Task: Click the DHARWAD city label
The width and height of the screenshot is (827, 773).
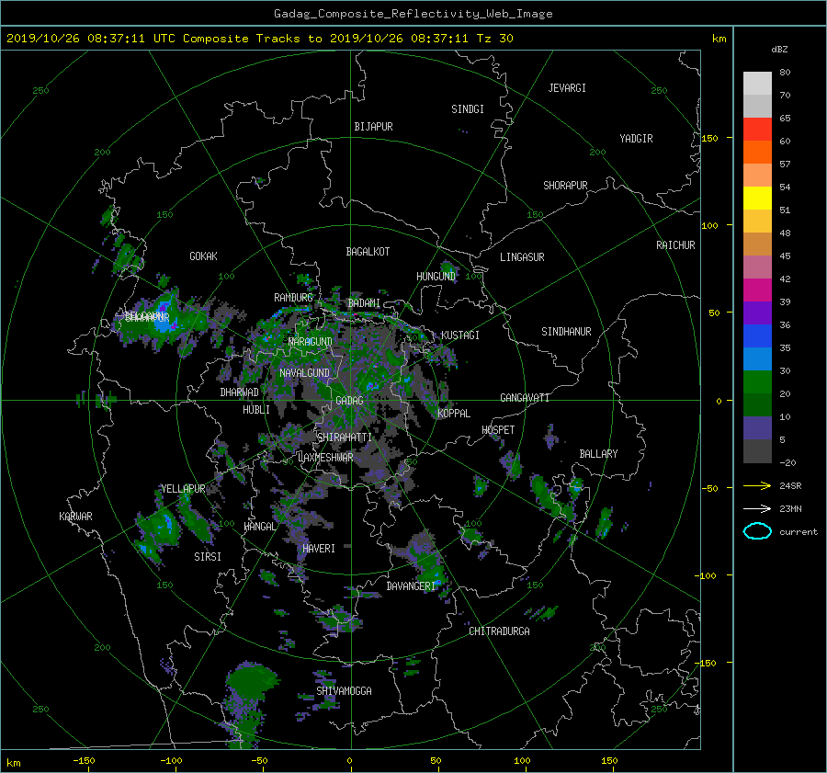Action: [x=239, y=392]
